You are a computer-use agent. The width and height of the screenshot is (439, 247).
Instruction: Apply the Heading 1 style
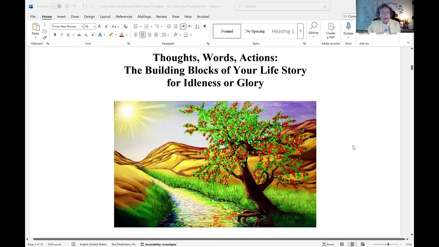coord(283,31)
